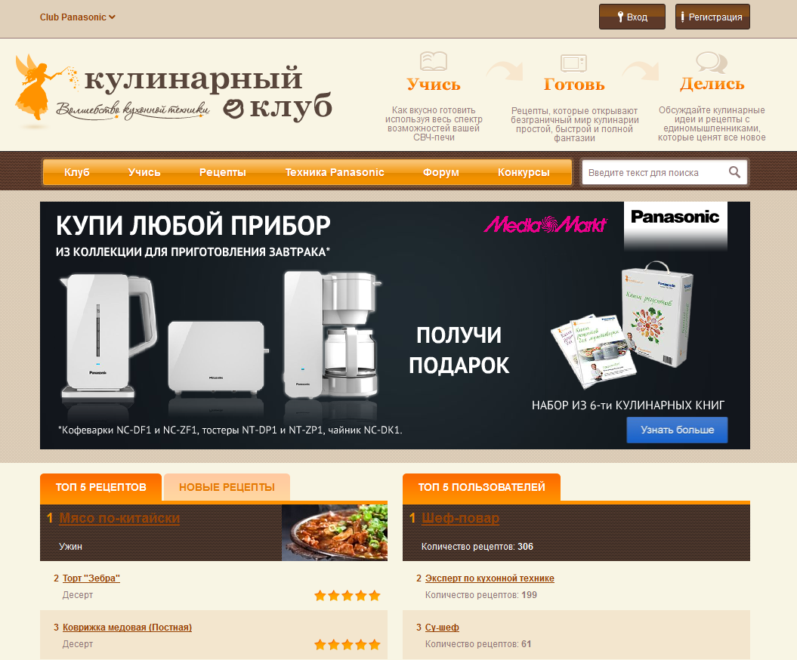Click the search magnifier icon
The width and height of the screenshot is (797, 660).
point(734,172)
